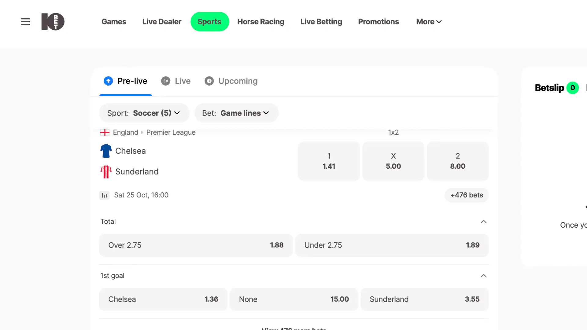Collapse the Total section
The width and height of the screenshot is (587, 330).
tap(483, 222)
